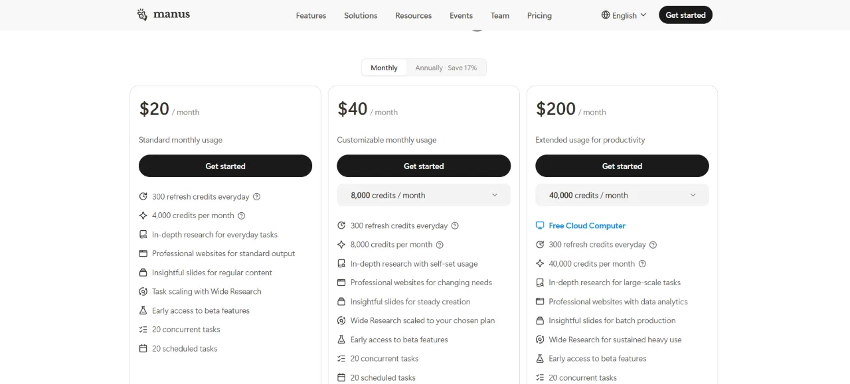Click the Free Cloud Computer link
Image resolution: width=850 pixels, height=384 pixels.
(587, 225)
